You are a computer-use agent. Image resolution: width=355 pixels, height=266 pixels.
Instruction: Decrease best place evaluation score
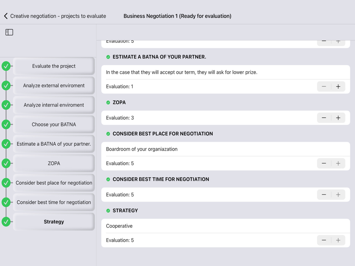tap(324, 164)
